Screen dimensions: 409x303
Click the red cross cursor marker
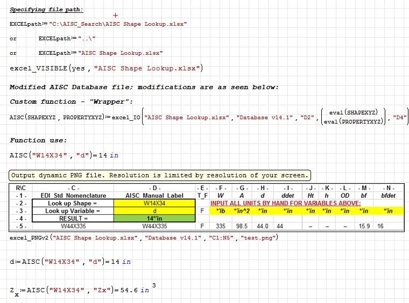coord(116,15)
